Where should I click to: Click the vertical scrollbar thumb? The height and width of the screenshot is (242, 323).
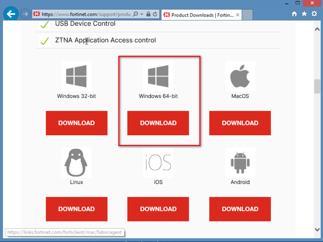(x=317, y=86)
